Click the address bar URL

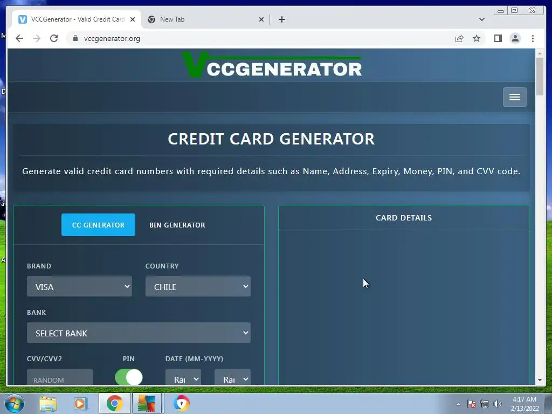(112, 38)
